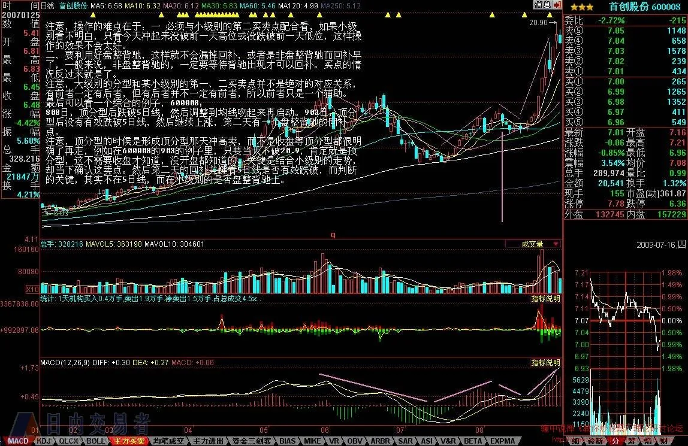Open the 诊断 side panel tab
This screenshot has height=446, width=688.
tap(596, 441)
